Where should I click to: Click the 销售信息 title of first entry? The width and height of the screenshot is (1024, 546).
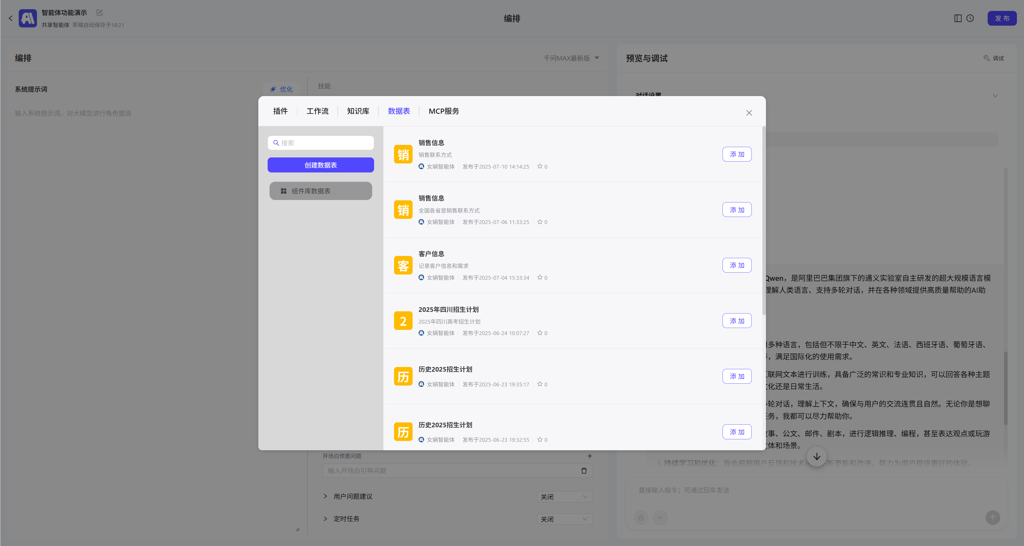431,142
